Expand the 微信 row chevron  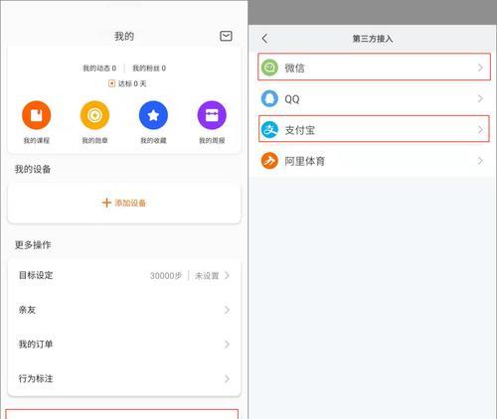480,68
